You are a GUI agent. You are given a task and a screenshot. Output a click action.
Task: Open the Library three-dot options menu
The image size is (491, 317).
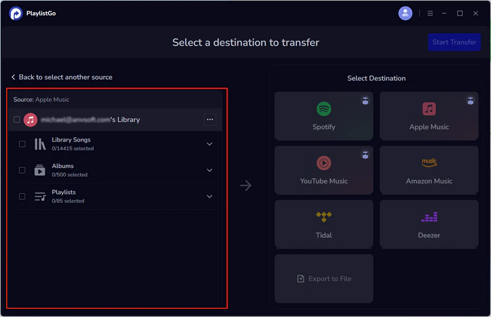[x=210, y=120]
